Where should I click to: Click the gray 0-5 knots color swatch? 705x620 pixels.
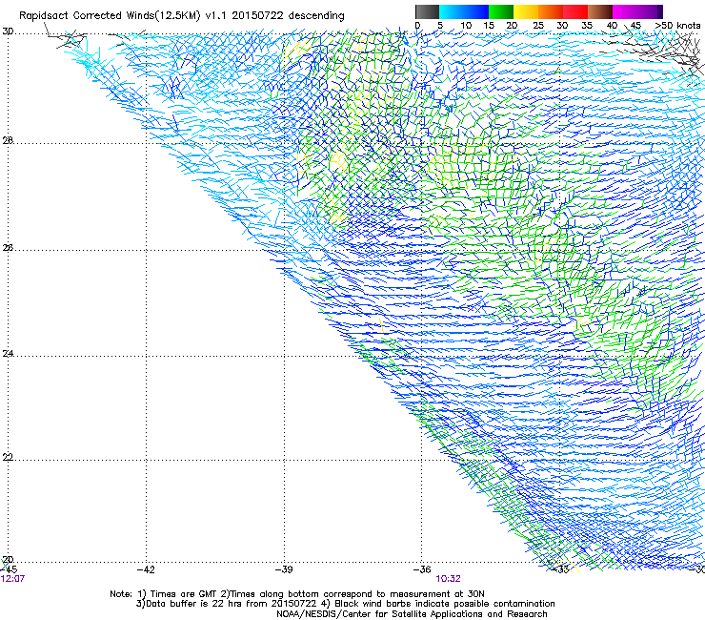point(427,11)
